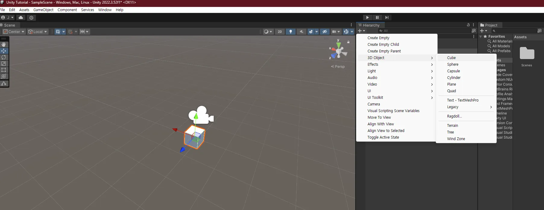
Task: Open the GameObject menu
Action: point(43,10)
